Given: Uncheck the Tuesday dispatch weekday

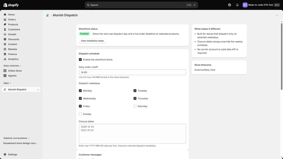Looking at the screenshot, I should pyautogui.click(x=135, y=91).
